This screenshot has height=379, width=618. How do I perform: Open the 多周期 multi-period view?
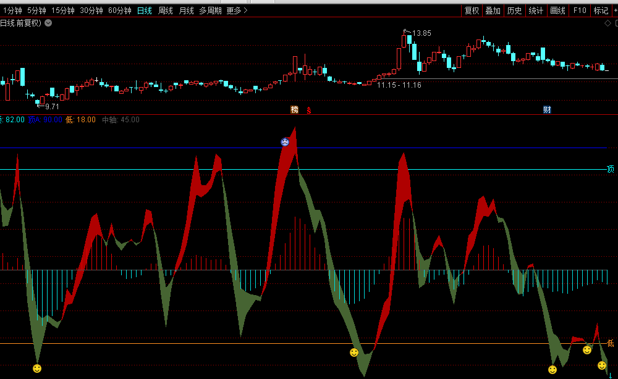210,10
